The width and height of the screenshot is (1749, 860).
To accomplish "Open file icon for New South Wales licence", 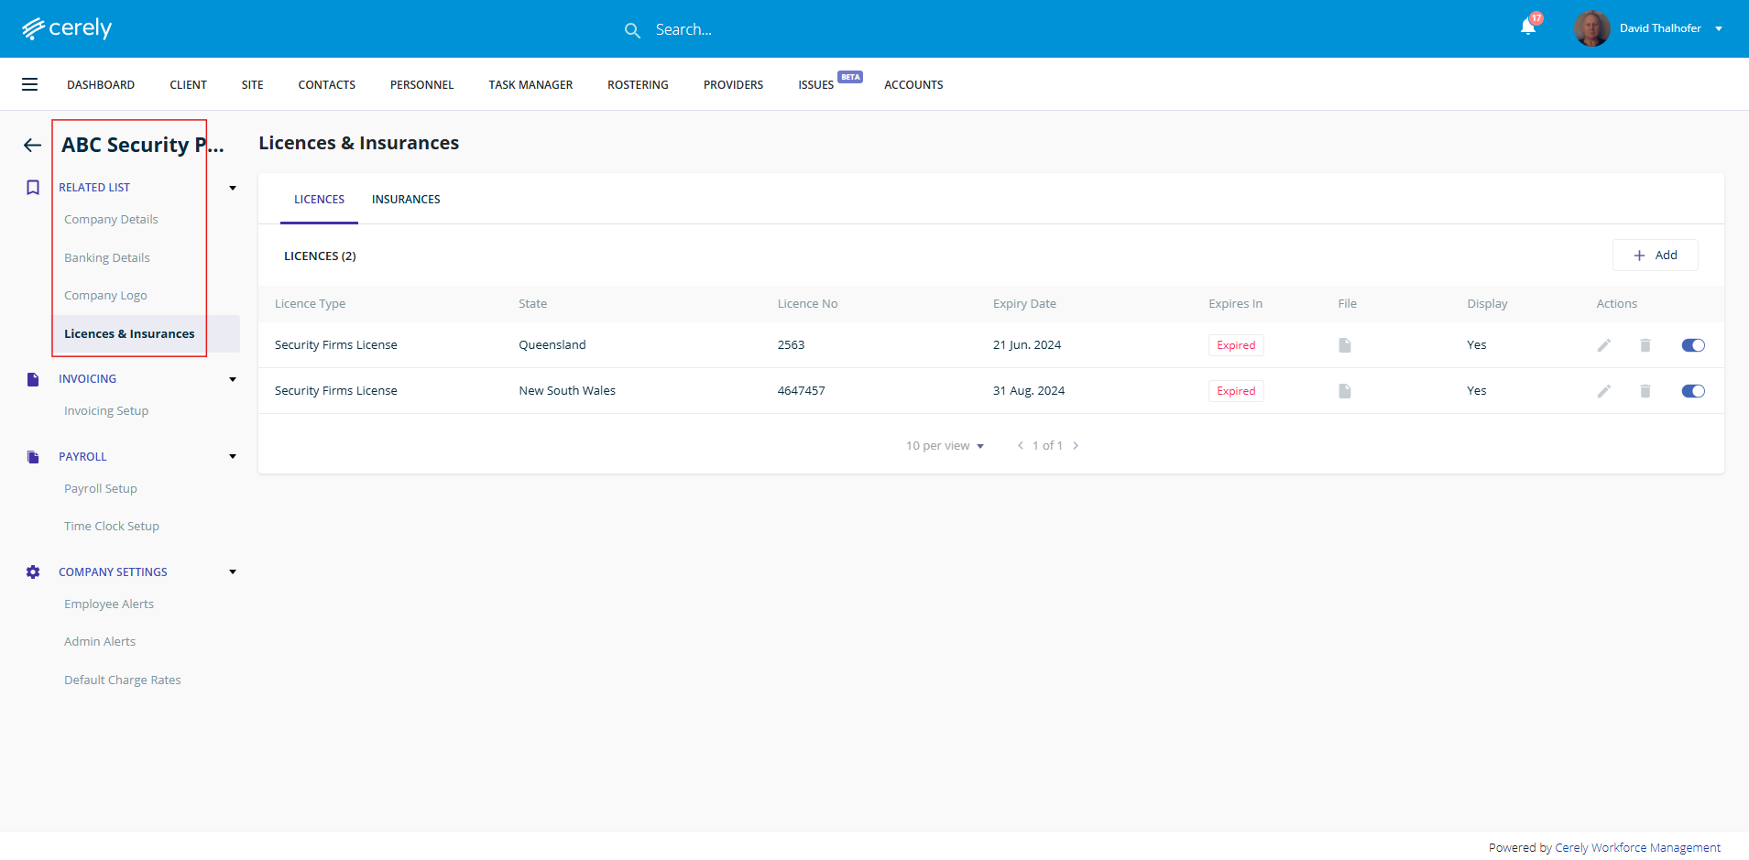I will pos(1344,391).
